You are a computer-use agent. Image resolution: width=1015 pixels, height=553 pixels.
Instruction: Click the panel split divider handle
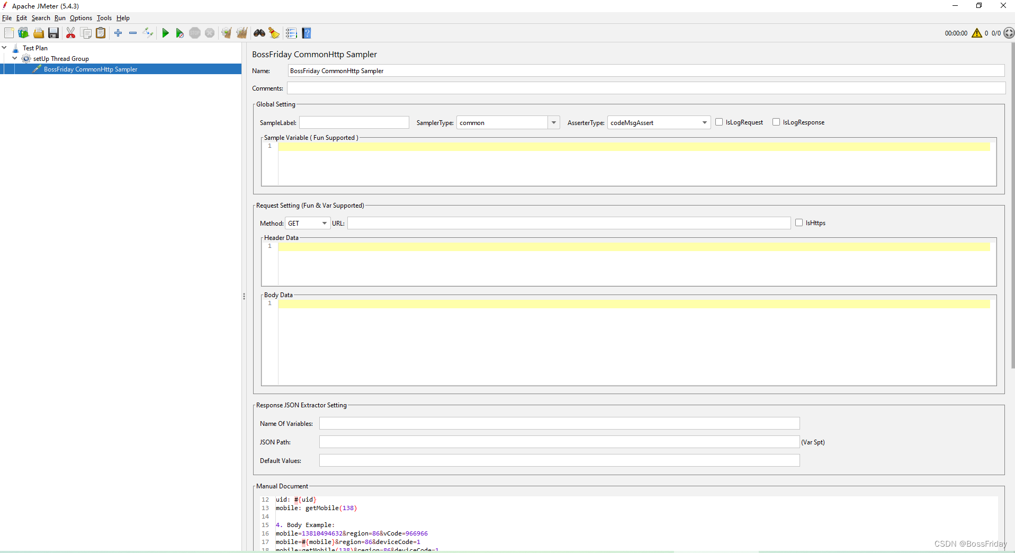click(244, 297)
